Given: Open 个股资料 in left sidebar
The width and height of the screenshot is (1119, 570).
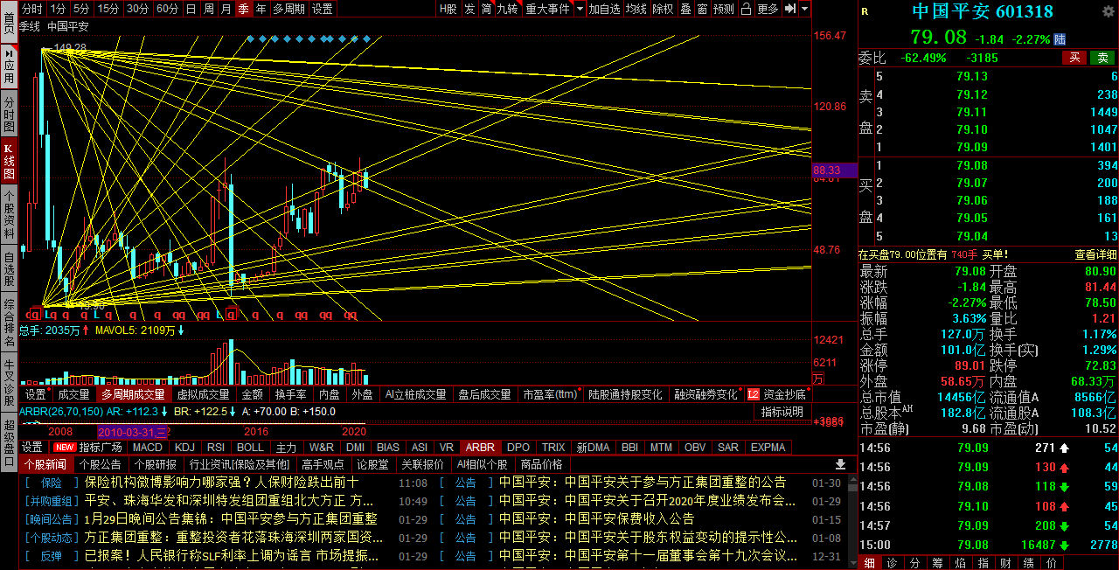Looking at the screenshot, I should coord(9,214).
